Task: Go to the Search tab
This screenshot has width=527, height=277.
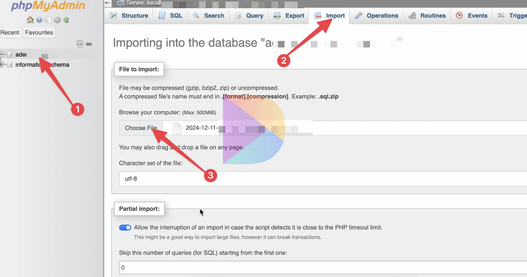Action: pos(208,16)
